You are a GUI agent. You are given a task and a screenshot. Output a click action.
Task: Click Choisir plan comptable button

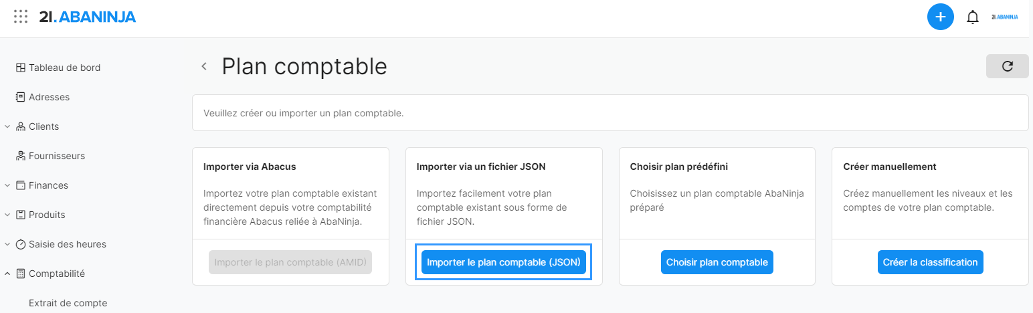tap(717, 262)
